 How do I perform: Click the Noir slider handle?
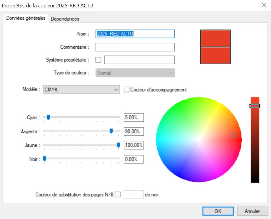pyautogui.click(x=44, y=159)
